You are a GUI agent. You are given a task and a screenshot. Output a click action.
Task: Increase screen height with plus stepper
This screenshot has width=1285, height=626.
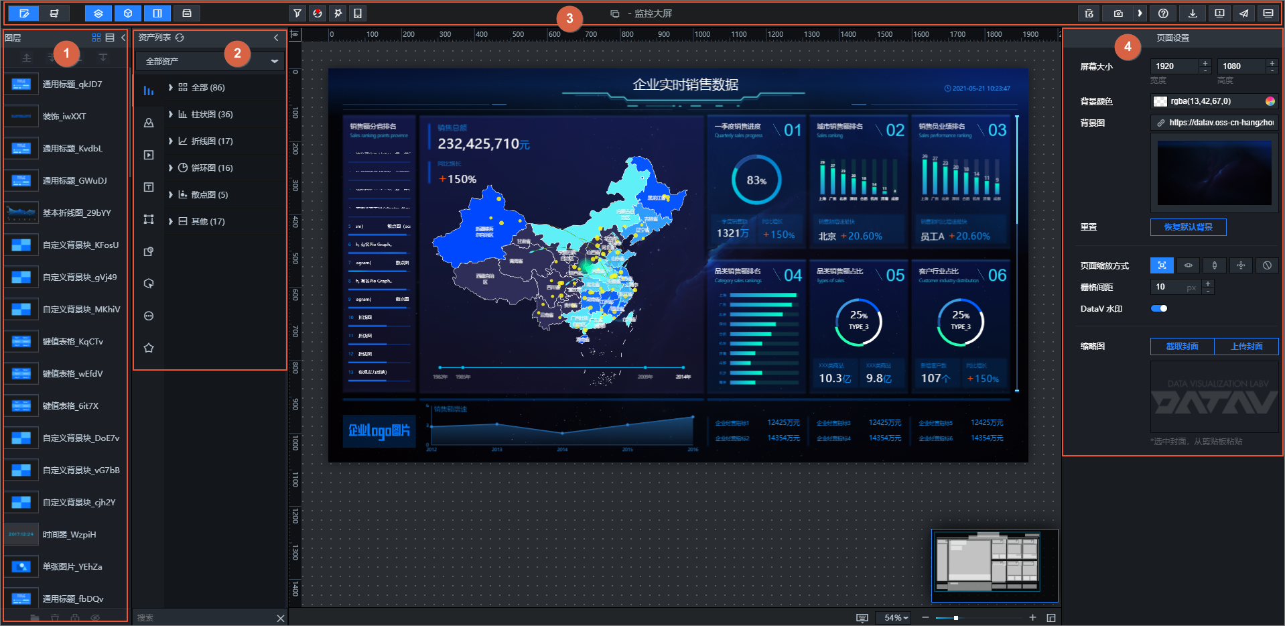[1272, 62]
